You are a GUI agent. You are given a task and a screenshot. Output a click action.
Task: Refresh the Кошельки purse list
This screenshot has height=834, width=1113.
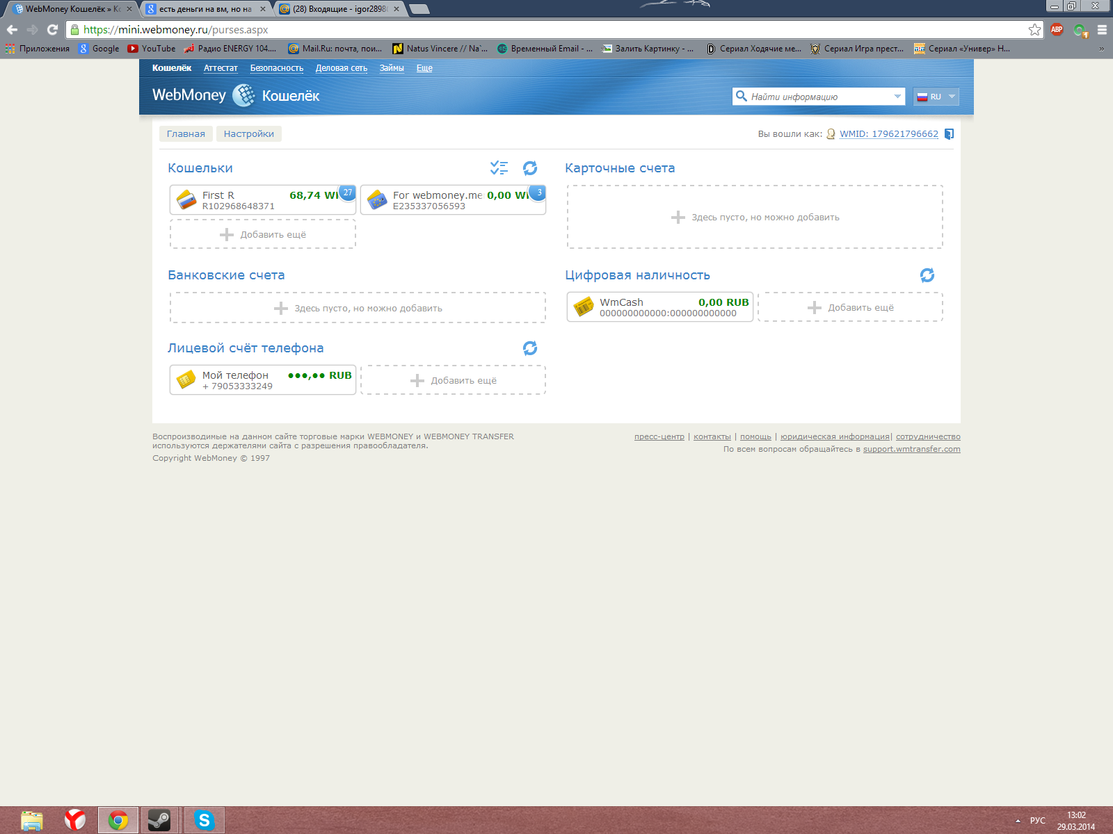pos(530,168)
